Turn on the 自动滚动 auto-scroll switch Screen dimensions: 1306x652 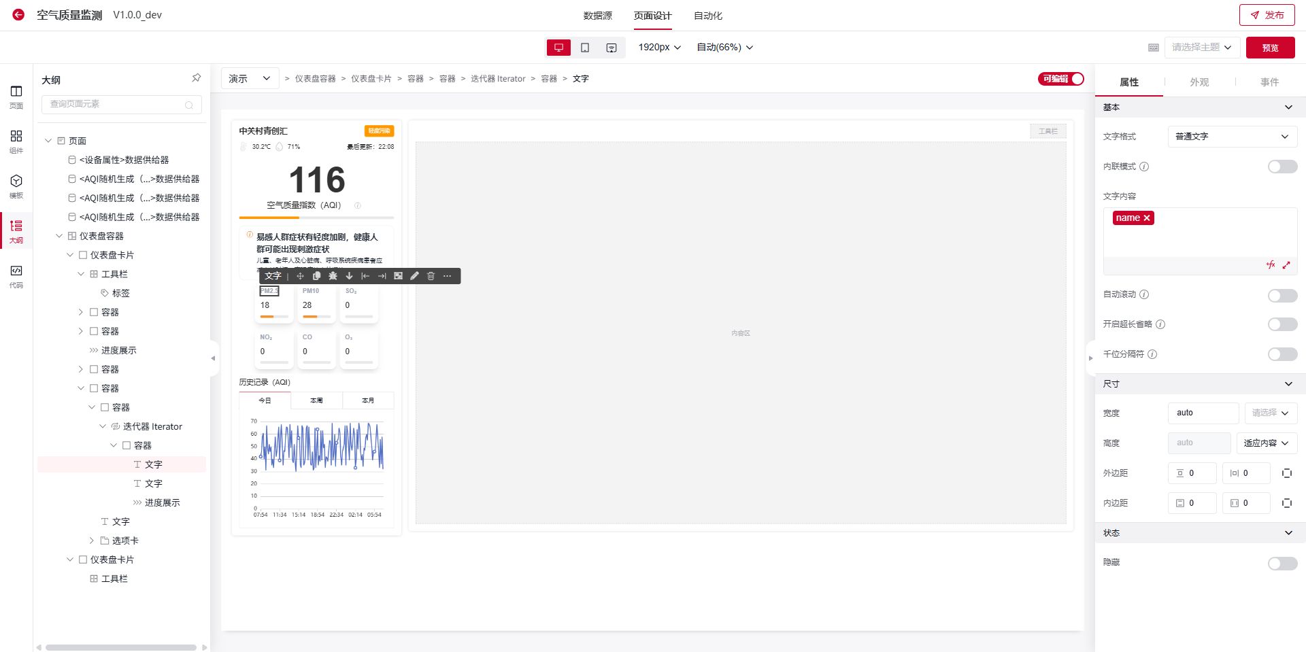[1282, 295]
